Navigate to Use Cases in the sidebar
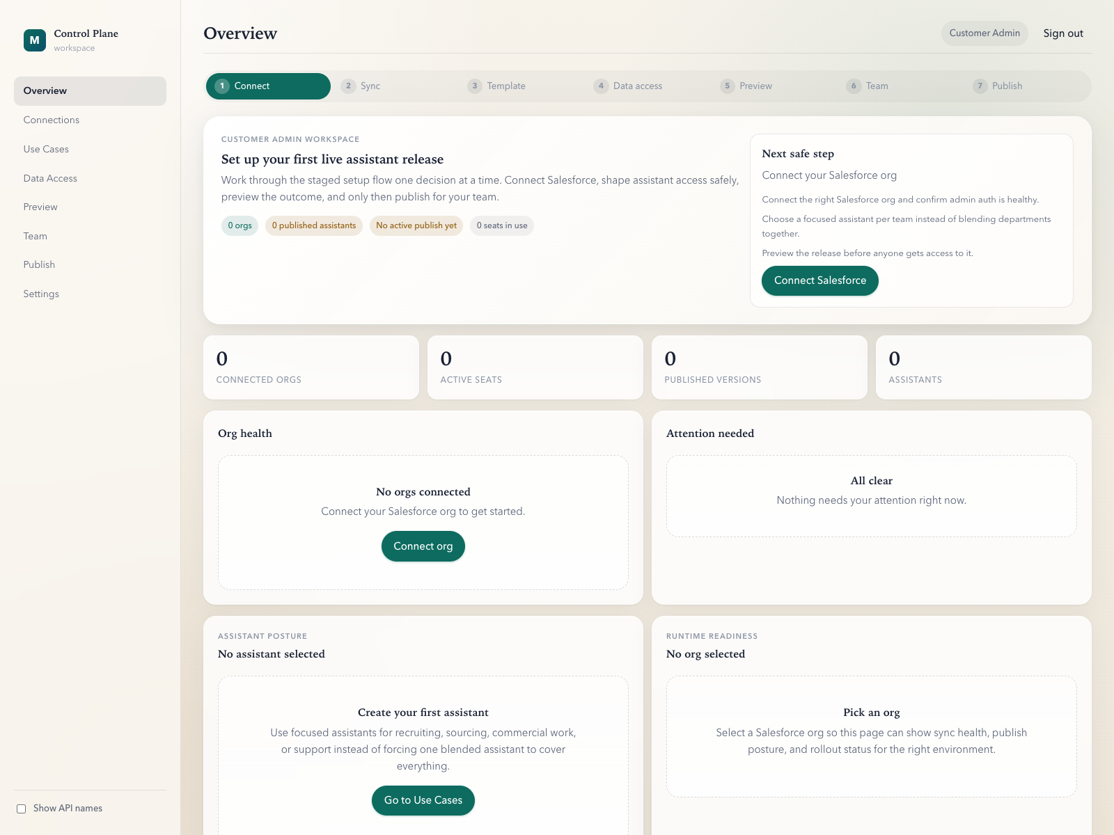 tap(46, 149)
